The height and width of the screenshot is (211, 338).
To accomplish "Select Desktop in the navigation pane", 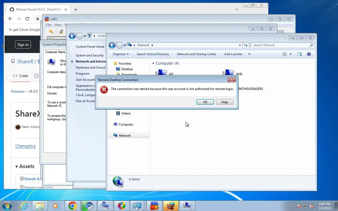I will (x=127, y=69).
